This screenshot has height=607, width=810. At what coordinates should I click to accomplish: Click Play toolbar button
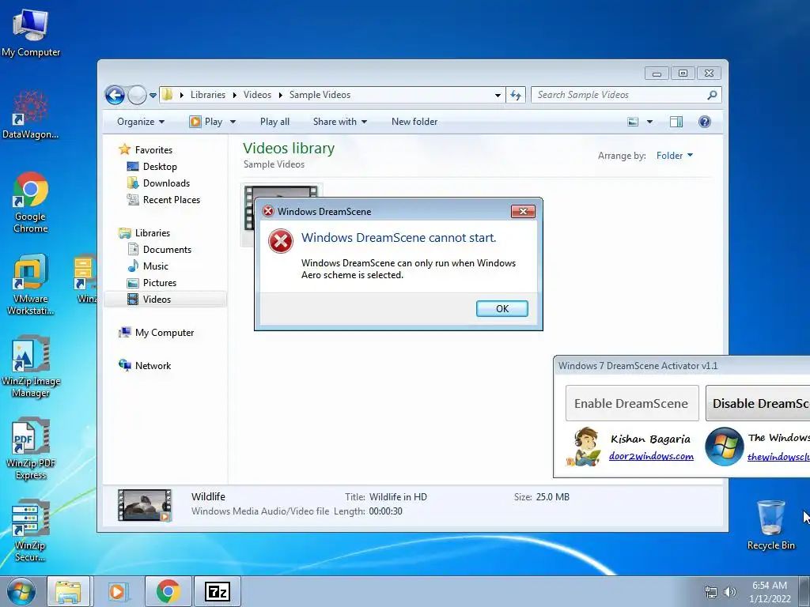(x=206, y=122)
